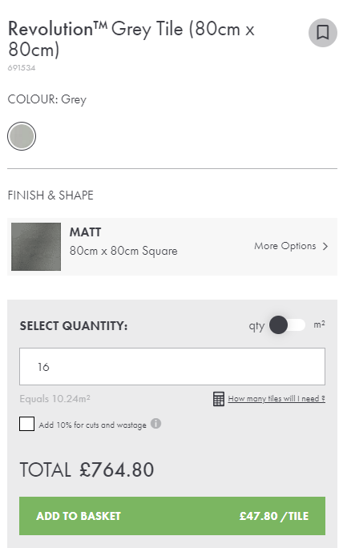The image size is (343, 548).
Task: Click the Equals 10.24m² conversion text
Action: click(x=54, y=399)
